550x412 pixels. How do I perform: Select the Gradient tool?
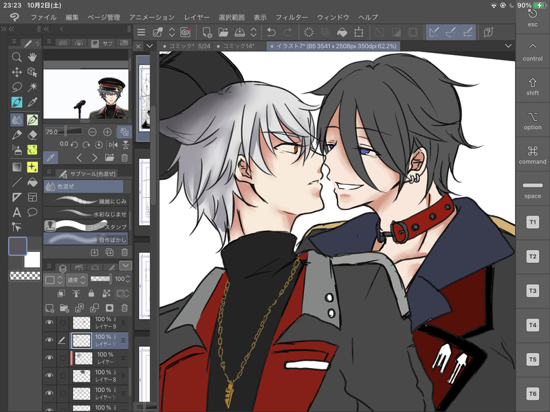pos(16,167)
